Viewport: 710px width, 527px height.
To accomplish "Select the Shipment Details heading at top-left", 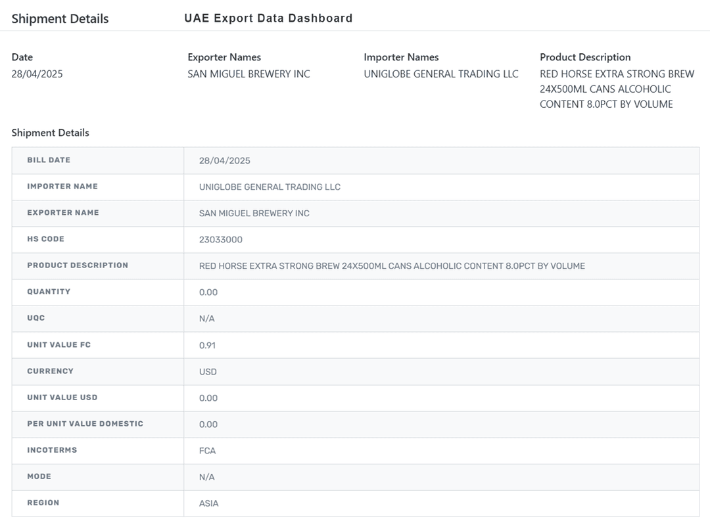I will click(60, 18).
